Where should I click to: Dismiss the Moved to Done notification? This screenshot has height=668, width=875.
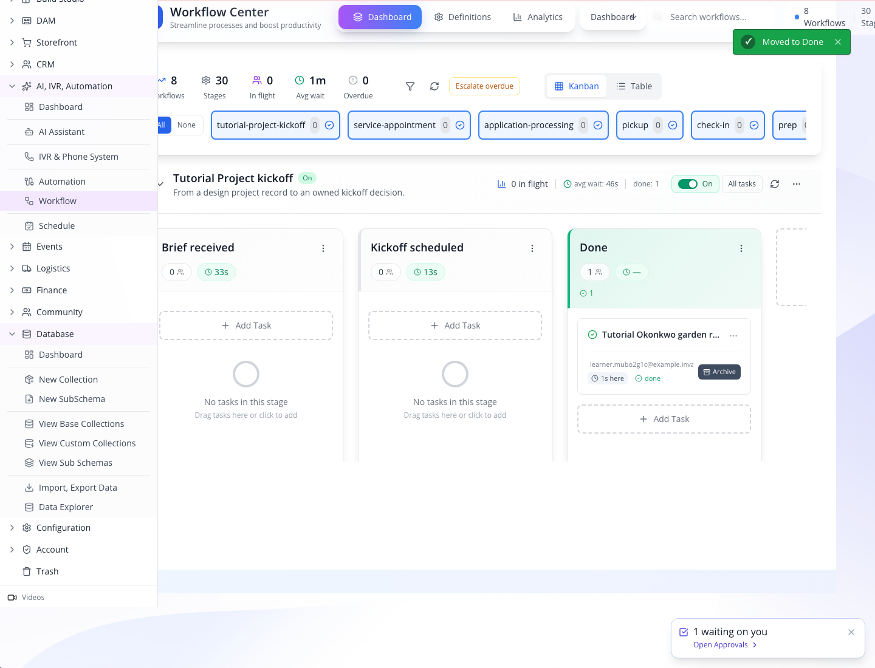pyautogui.click(x=838, y=42)
